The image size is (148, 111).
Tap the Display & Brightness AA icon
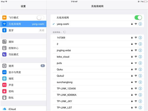coord(4,72)
